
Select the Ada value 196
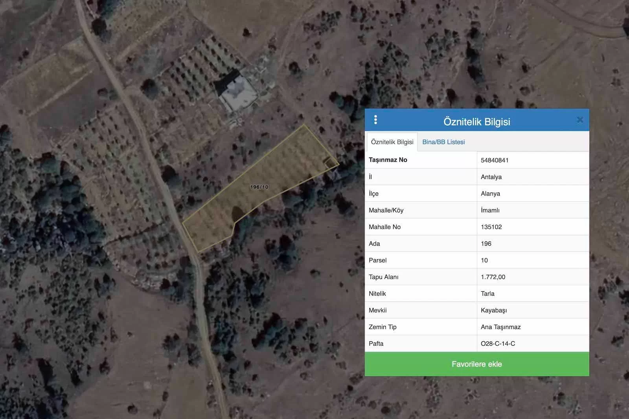(486, 243)
